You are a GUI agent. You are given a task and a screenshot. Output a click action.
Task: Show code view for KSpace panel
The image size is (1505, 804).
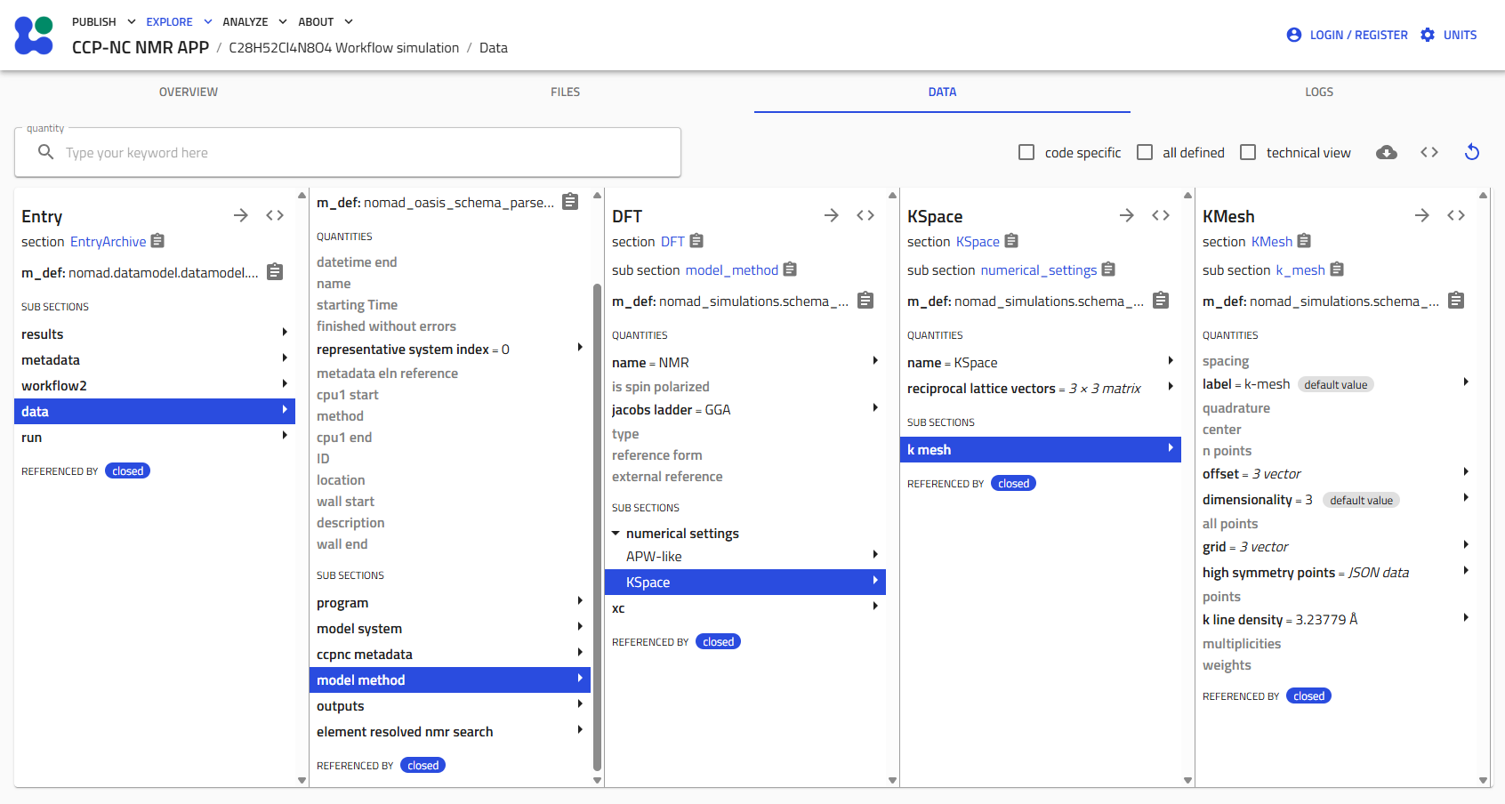1161,215
